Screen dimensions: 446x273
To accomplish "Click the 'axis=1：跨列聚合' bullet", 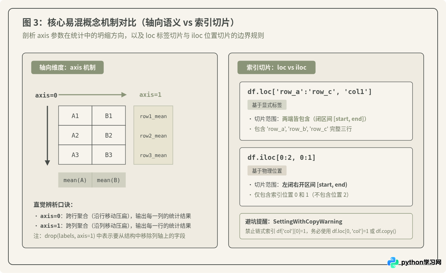I will [x=113, y=226].
